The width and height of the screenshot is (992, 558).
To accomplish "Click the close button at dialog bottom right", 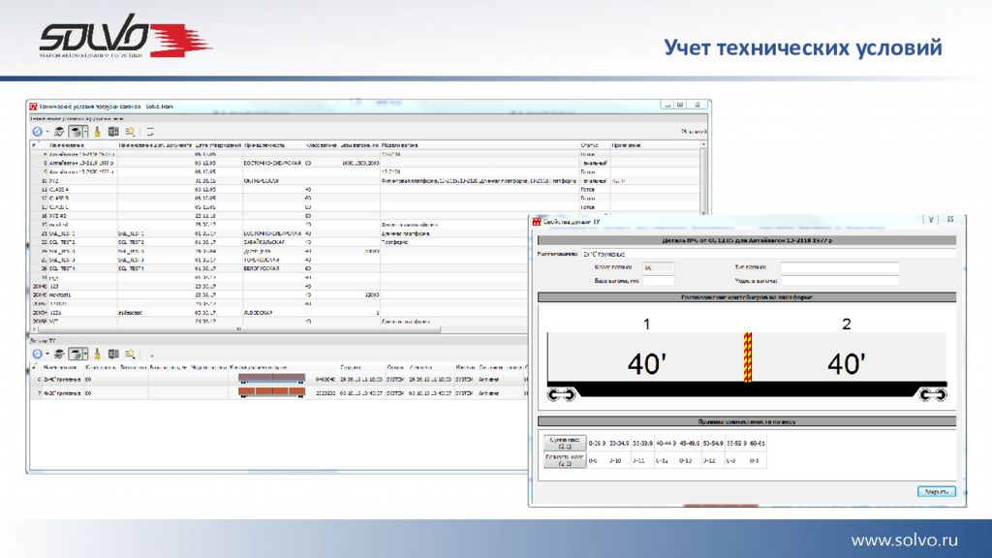I will pos(936,491).
